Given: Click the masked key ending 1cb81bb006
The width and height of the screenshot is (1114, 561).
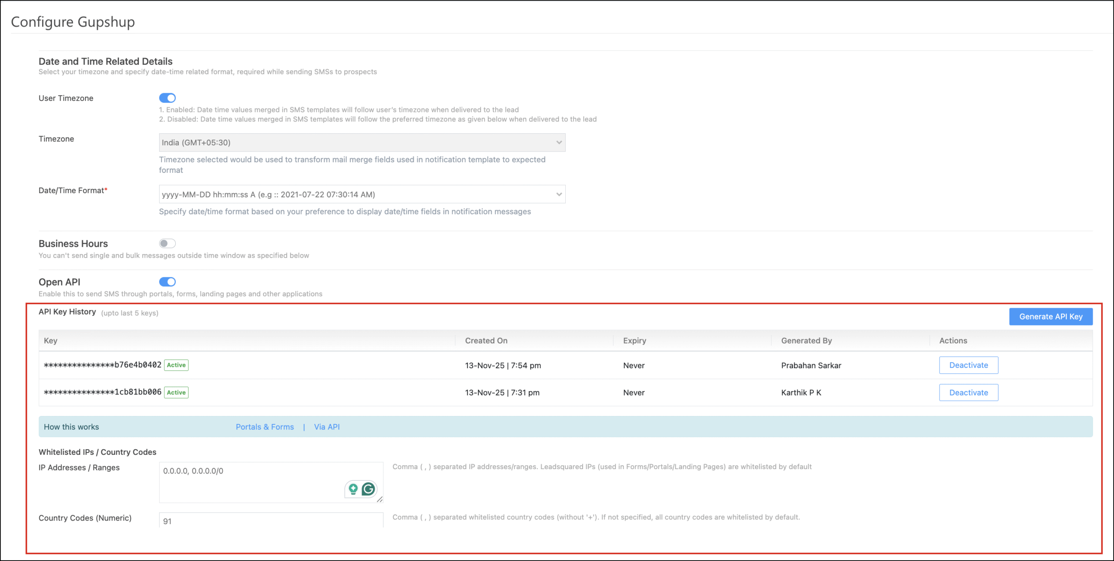Looking at the screenshot, I should (x=102, y=392).
